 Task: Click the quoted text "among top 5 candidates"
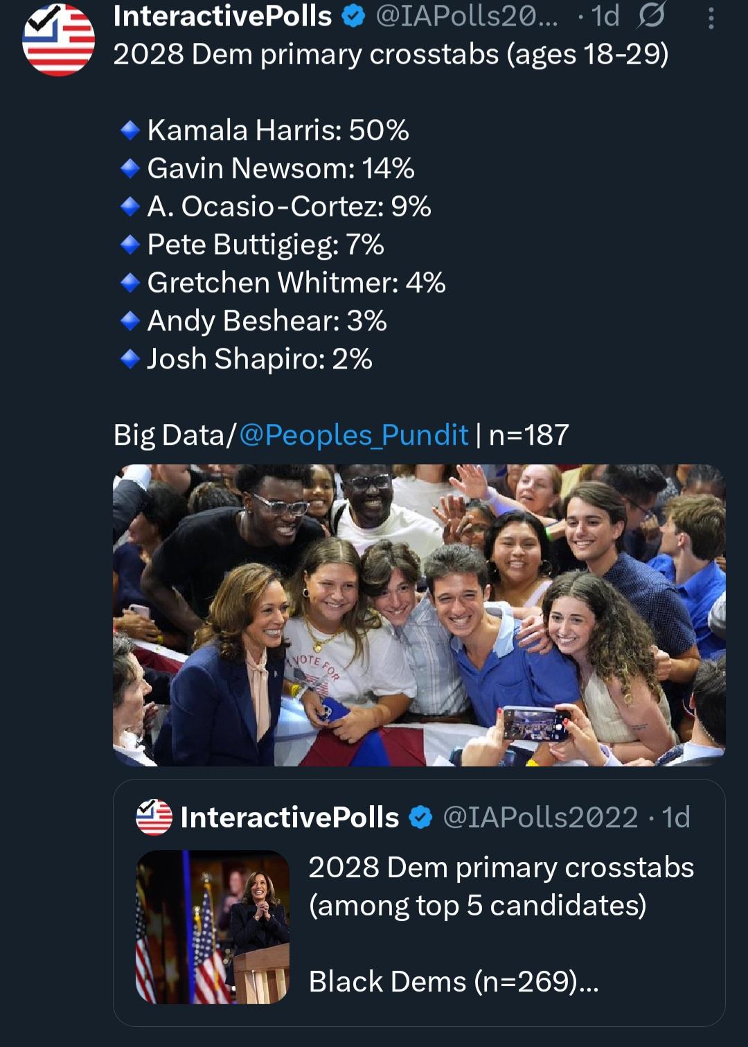tap(477, 906)
